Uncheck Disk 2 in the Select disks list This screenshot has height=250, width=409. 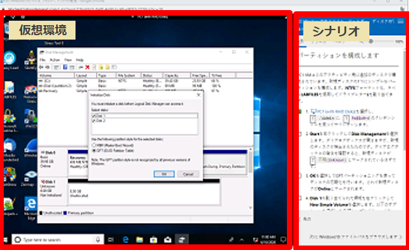coord(94,121)
